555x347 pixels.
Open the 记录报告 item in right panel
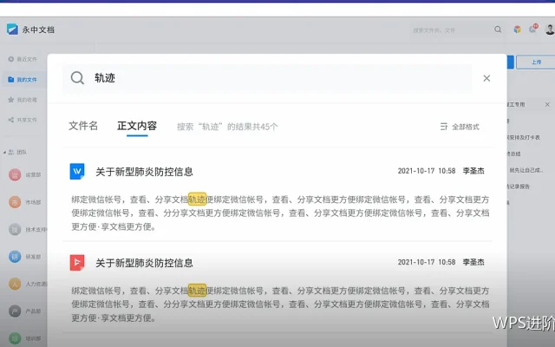pyautogui.click(x=519, y=187)
